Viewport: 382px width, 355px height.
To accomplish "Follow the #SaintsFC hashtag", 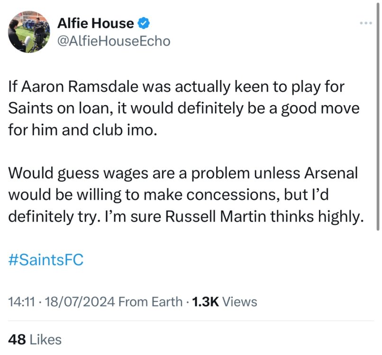I will [46, 260].
